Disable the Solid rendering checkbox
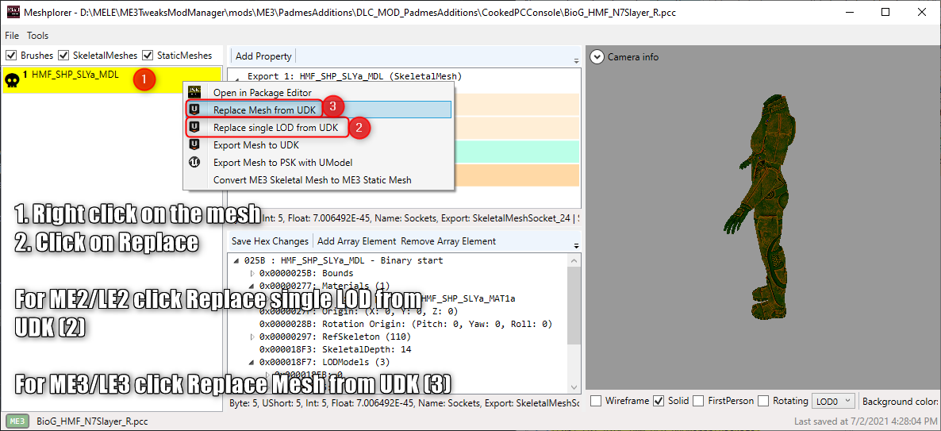This screenshot has height=431, width=941. point(659,400)
